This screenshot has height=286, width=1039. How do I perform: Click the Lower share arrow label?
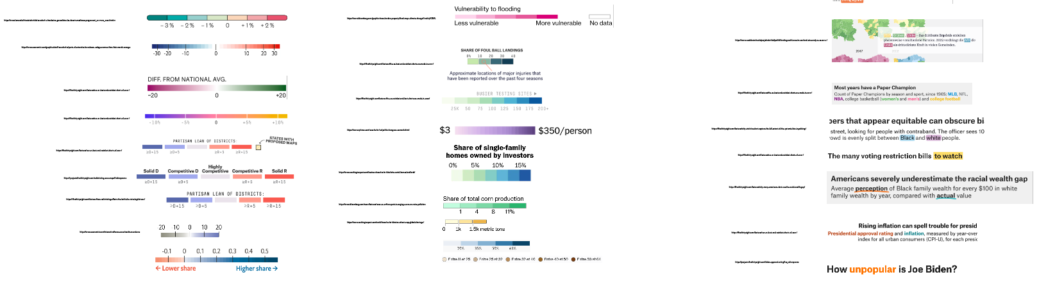176,269
